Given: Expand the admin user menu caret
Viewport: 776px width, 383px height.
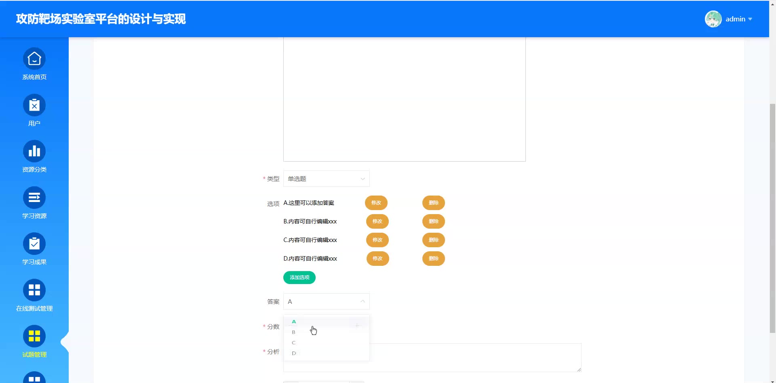Looking at the screenshot, I should pyautogui.click(x=750, y=19).
